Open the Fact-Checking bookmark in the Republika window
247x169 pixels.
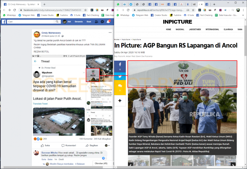(204, 15)
